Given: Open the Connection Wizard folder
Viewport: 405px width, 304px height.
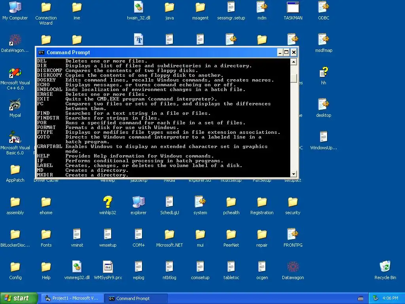Looking at the screenshot, I should tap(46, 7).
